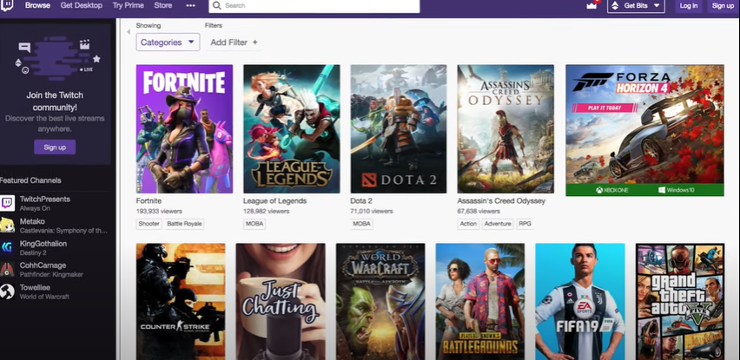
Task: Open the CohhCarnage channel name
Action: pos(43,265)
